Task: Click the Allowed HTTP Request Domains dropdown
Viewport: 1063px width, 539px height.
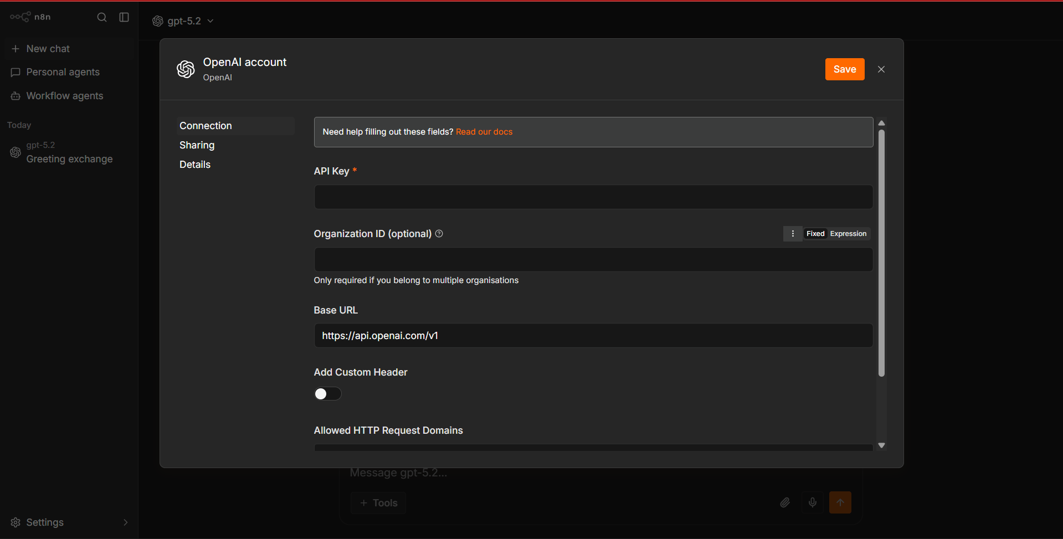Action: point(593,448)
